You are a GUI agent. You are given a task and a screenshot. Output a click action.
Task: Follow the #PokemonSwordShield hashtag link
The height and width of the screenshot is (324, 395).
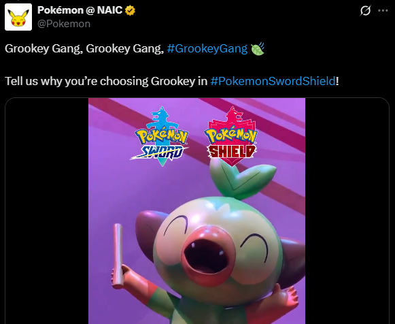click(273, 81)
